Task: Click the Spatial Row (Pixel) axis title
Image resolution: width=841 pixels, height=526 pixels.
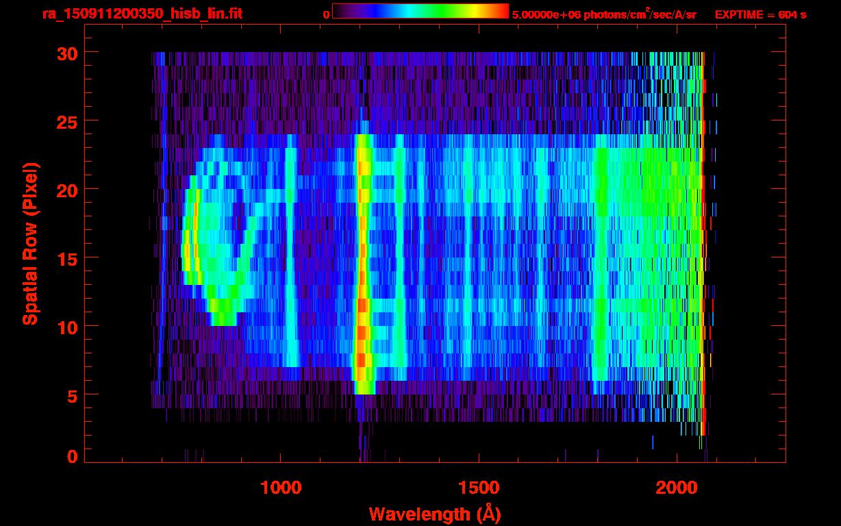Action: [30, 243]
